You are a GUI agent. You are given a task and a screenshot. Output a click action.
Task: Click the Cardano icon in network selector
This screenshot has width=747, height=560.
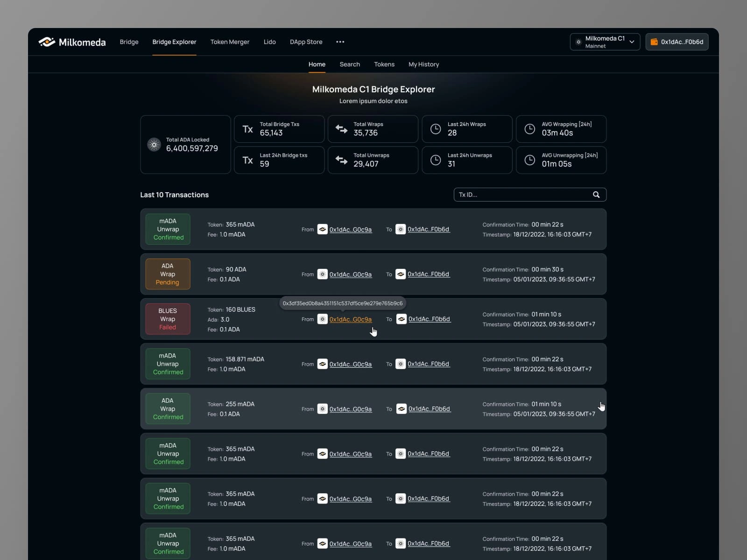click(578, 42)
